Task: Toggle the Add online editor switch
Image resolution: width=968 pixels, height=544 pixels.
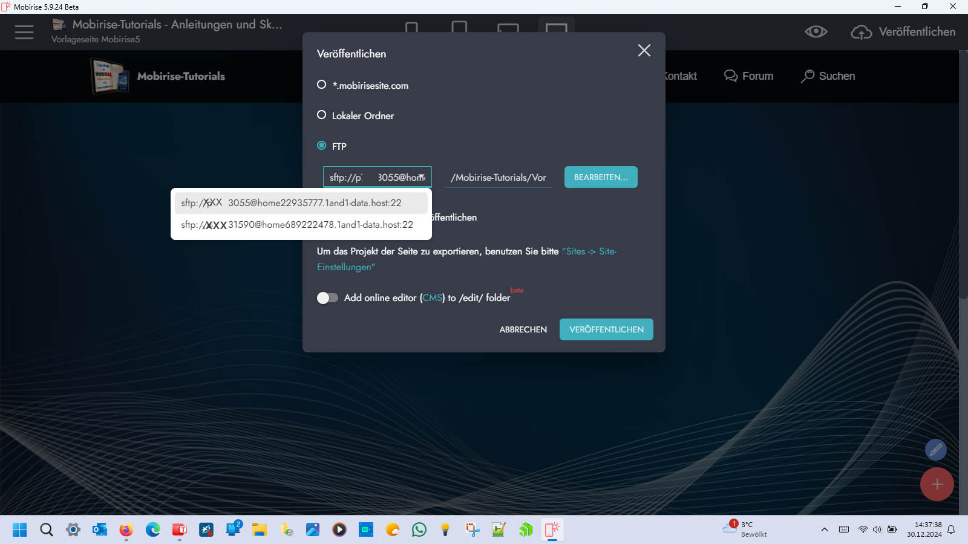Action: pyautogui.click(x=327, y=298)
